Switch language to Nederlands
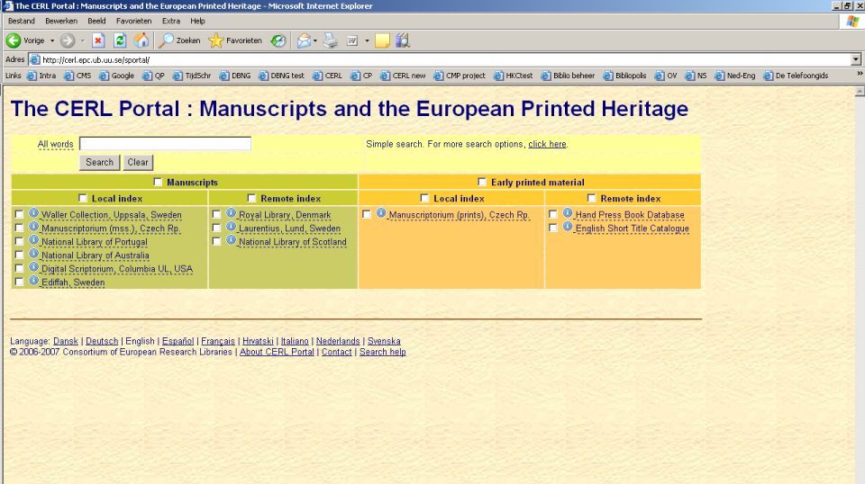865x484 pixels. pyautogui.click(x=338, y=341)
